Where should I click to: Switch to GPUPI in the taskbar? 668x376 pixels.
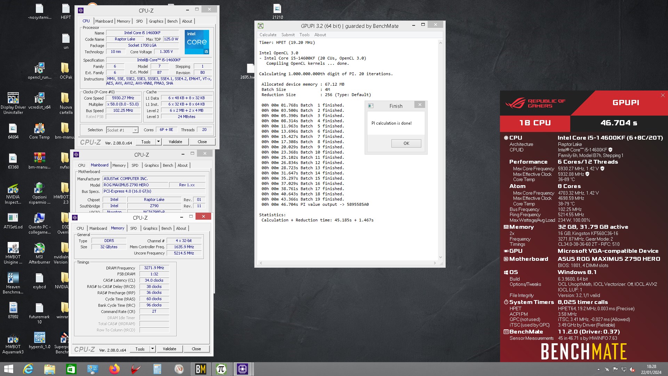pyautogui.click(x=221, y=369)
